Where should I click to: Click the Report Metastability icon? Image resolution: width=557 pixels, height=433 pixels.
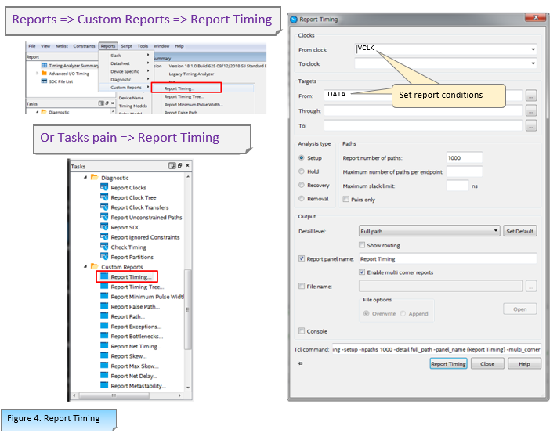tap(104, 386)
